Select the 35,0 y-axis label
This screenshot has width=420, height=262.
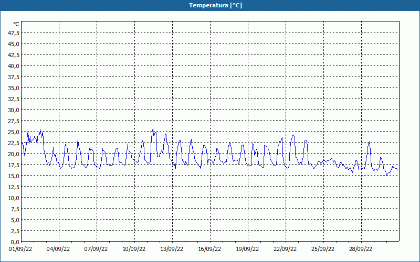coord(14,88)
